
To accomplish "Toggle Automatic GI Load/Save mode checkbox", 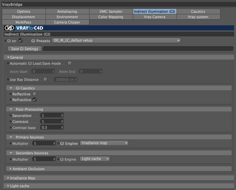I will [x=70, y=63].
